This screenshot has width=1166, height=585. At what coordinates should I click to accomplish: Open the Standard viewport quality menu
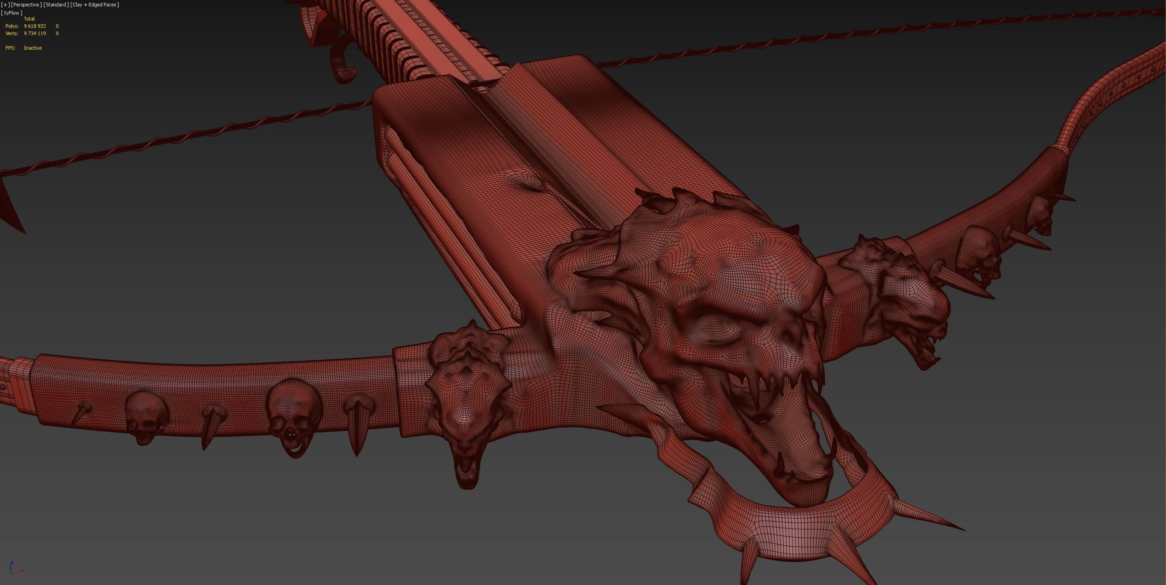56,5
